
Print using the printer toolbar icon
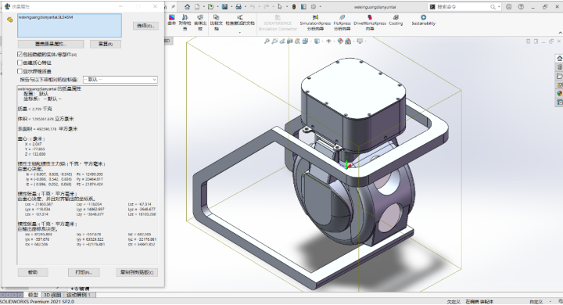[238, 6]
